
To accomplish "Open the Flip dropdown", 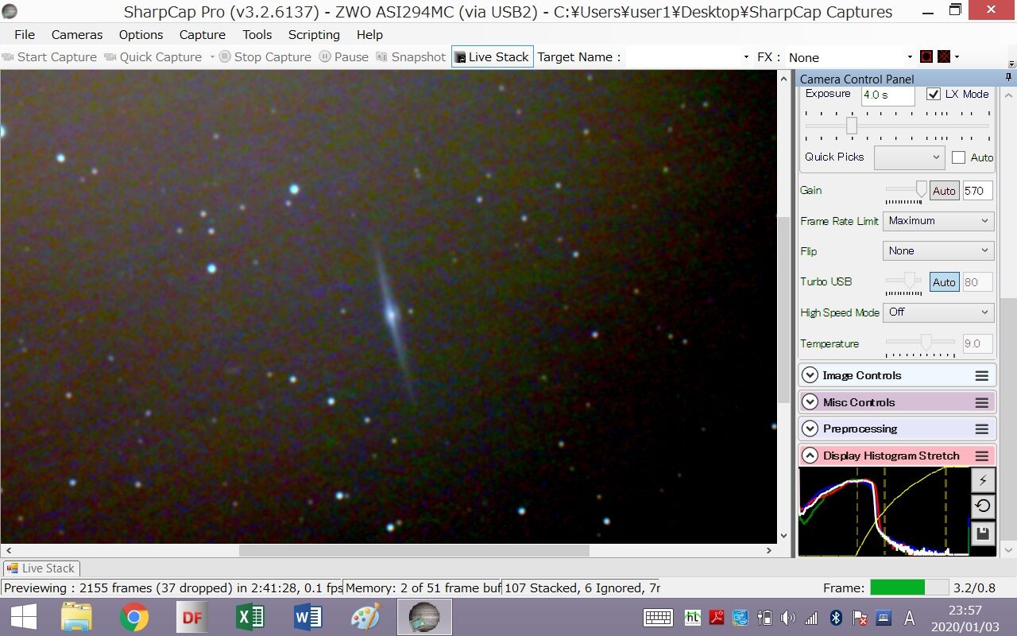I will tap(938, 251).
